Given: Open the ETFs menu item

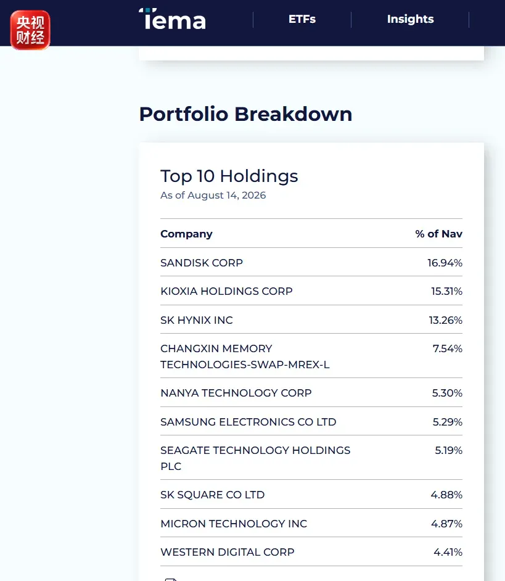Looking at the screenshot, I should point(302,19).
